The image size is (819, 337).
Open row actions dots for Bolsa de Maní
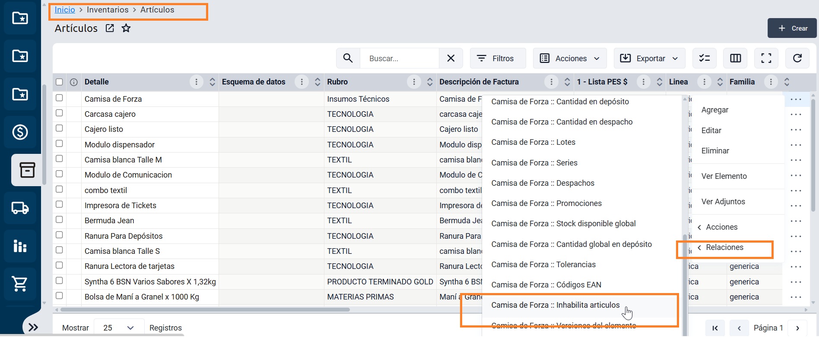click(x=796, y=297)
